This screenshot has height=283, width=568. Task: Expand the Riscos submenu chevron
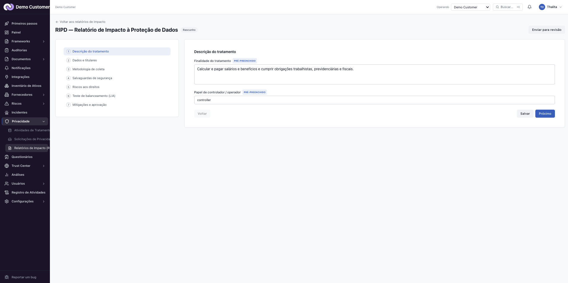click(x=44, y=104)
